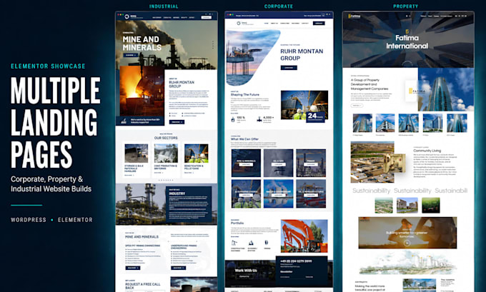Click the 'PROPERTY' column label
Screen dimensions: 486x292
coord(405,6)
